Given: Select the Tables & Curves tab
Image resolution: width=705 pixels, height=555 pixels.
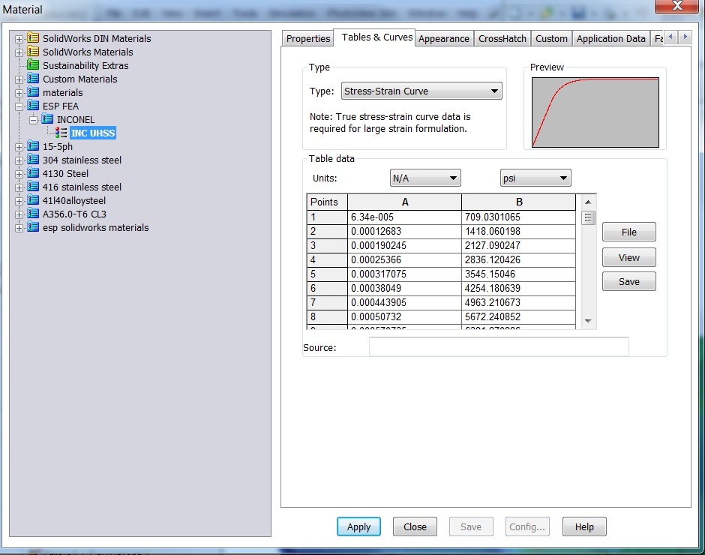Looking at the screenshot, I should pyautogui.click(x=376, y=37).
